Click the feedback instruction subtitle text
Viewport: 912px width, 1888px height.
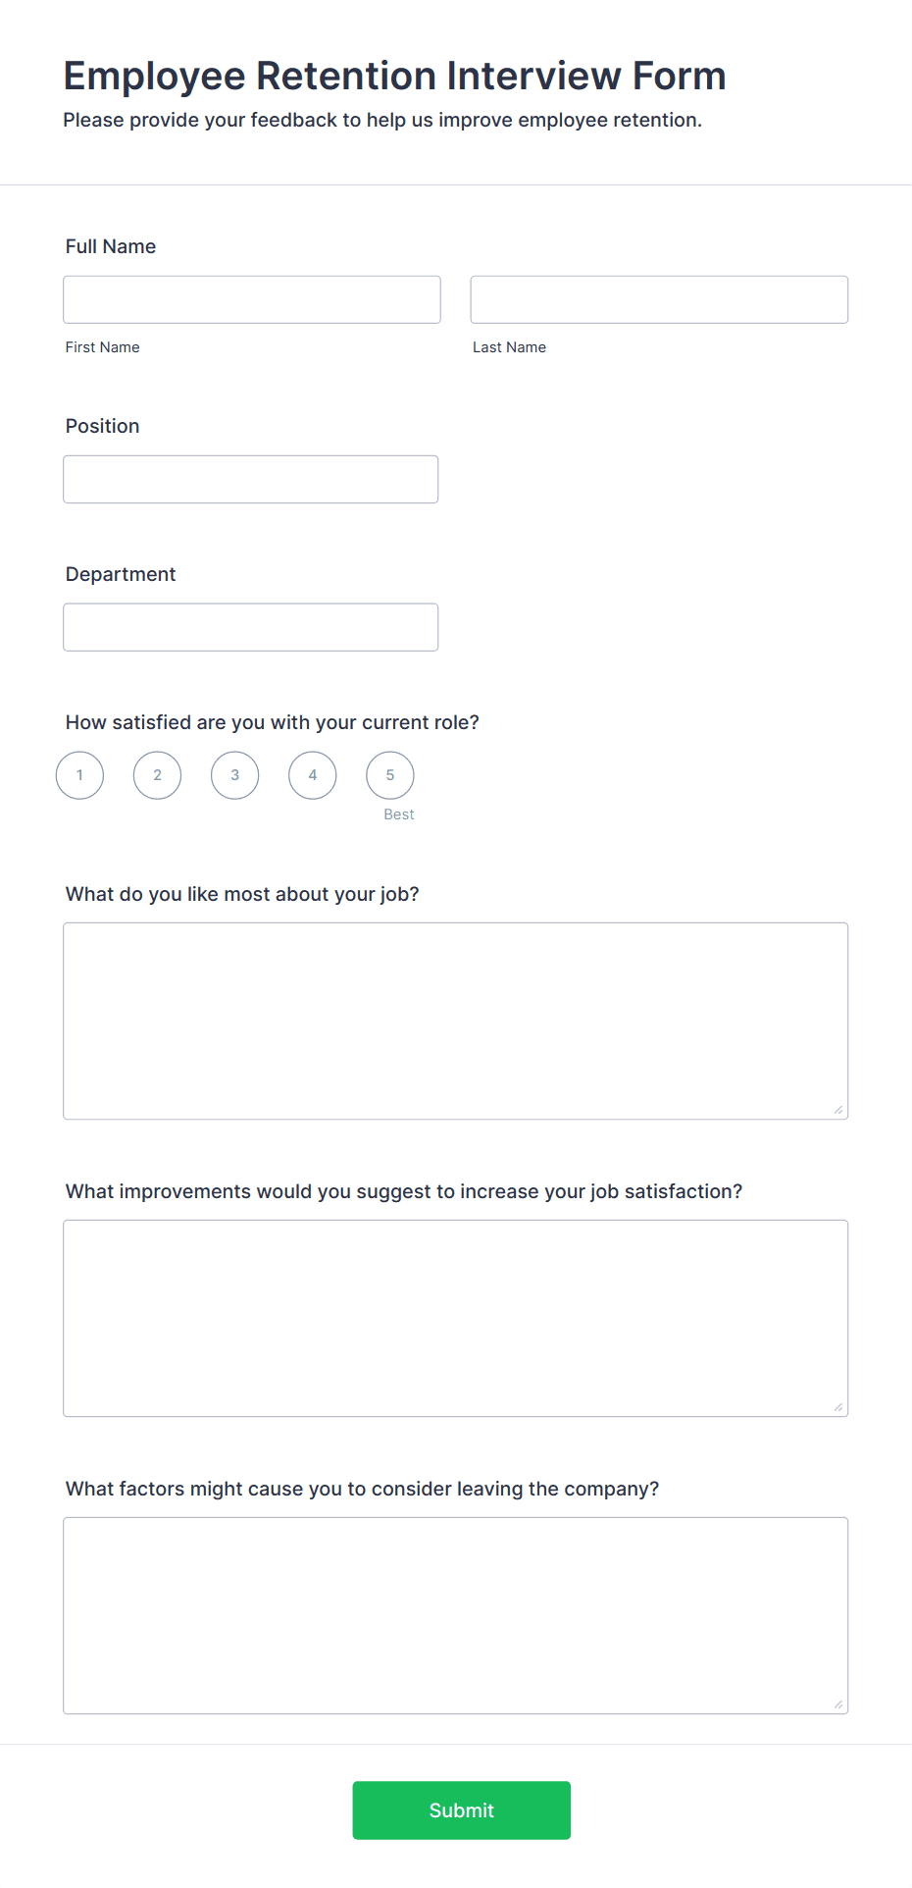tap(382, 120)
